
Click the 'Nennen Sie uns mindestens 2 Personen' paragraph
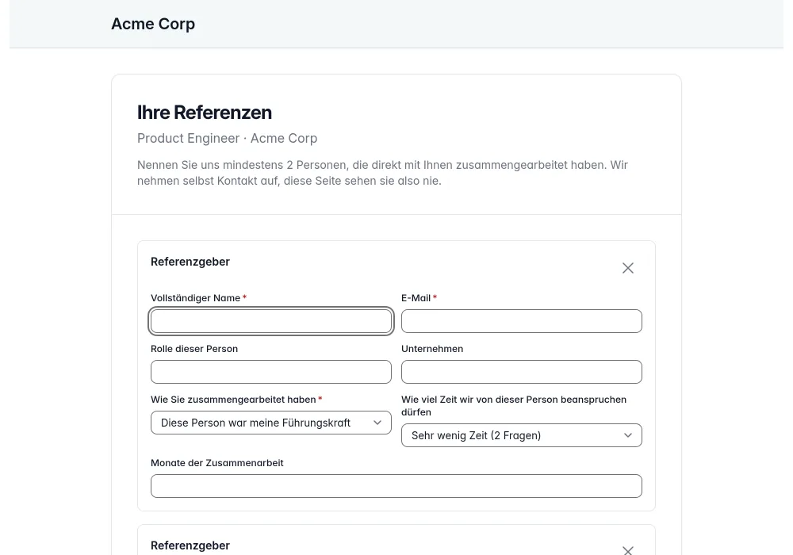coord(382,173)
